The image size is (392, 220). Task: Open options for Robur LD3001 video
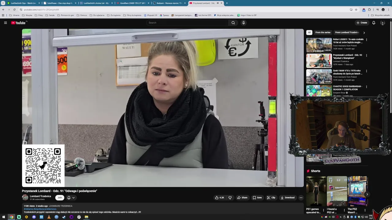tap(366, 39)
